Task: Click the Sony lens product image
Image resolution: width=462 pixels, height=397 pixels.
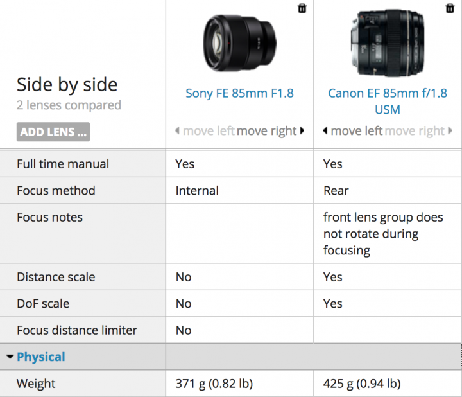Action: tap(240, 43)
